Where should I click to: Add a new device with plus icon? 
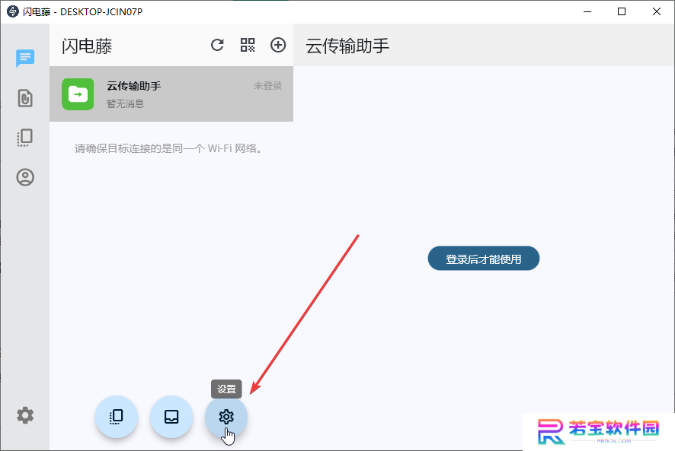[x=278, y=45]
